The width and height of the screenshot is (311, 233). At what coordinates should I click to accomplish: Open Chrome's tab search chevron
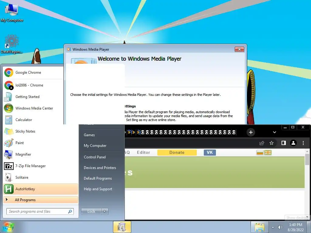pos(275,132)
